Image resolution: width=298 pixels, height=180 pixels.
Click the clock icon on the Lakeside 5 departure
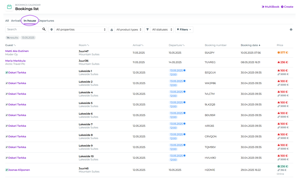(185, 102)
